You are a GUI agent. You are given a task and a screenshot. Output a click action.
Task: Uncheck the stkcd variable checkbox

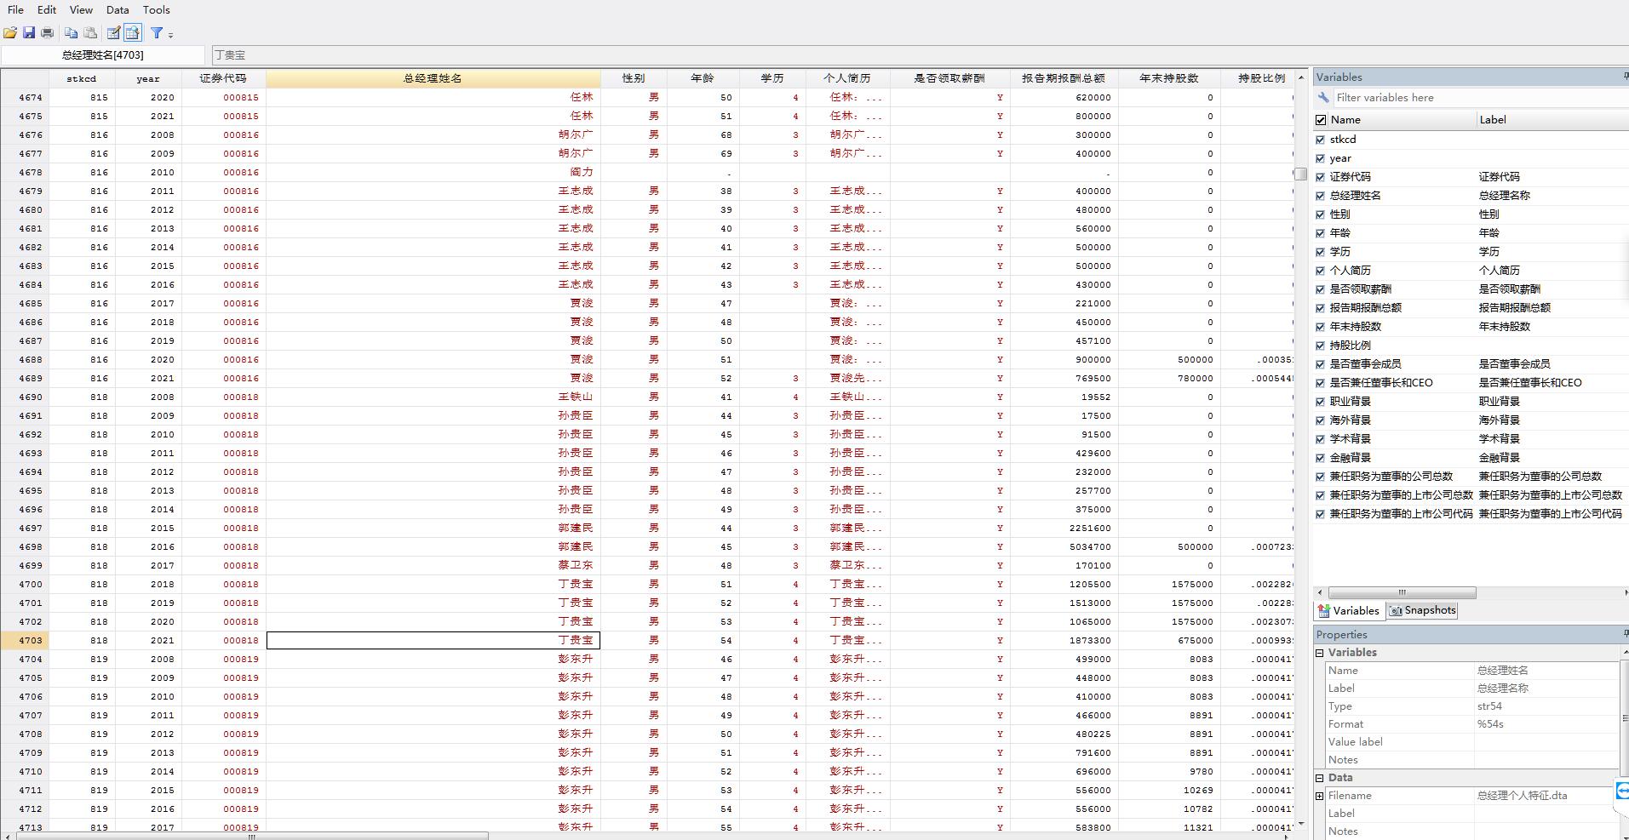(x=1321, y=140)
